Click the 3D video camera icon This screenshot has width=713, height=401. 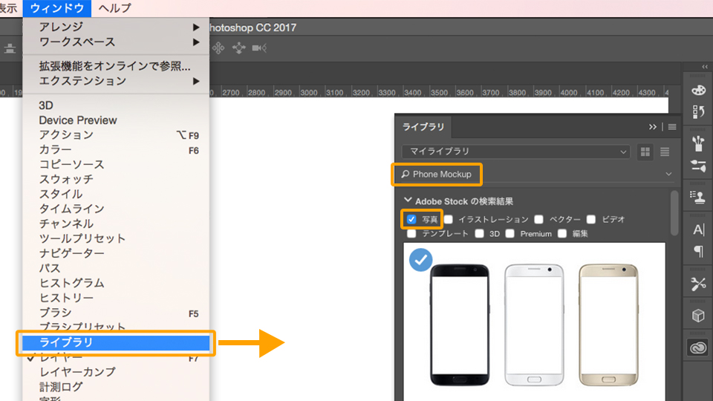259,48
